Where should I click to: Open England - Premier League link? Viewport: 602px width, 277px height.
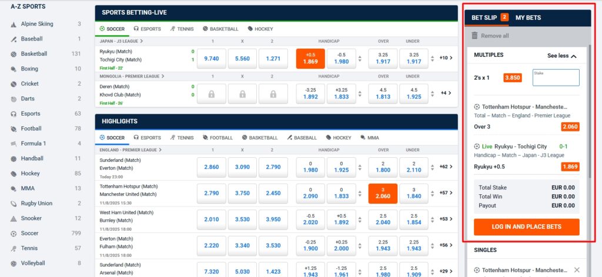pyautogui.click(x=130, y=150)
